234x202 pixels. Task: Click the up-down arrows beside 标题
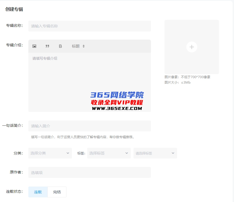[x=84, y=46]
